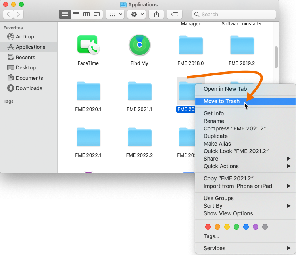Screen dimensions: 296x255
Task: Select the FME 2019.2 folder
Action: point(242,45)
